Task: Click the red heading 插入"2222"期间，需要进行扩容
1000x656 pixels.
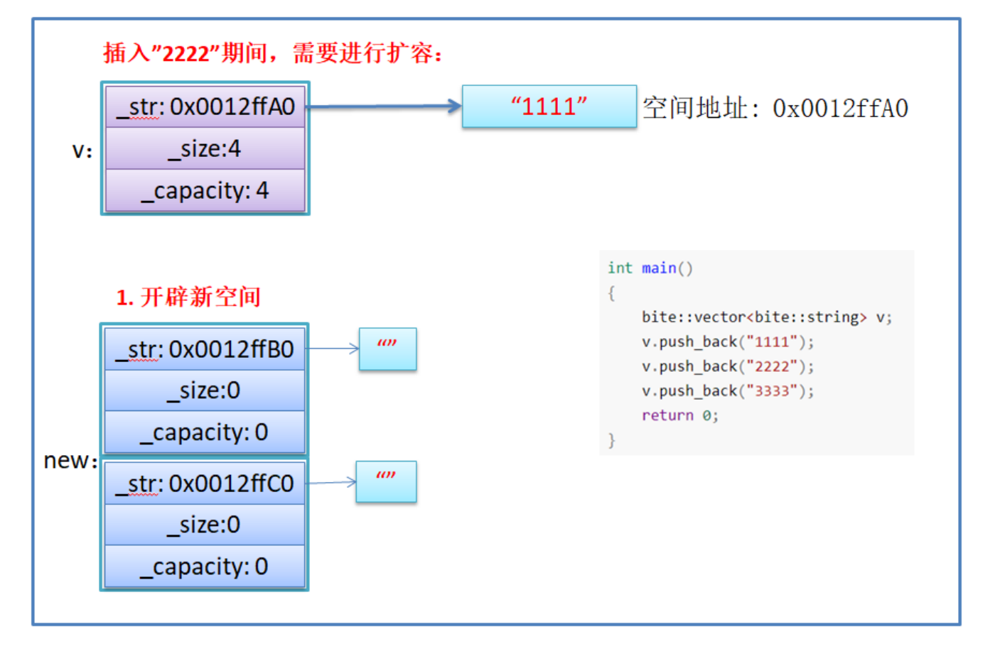Action: 273,53
